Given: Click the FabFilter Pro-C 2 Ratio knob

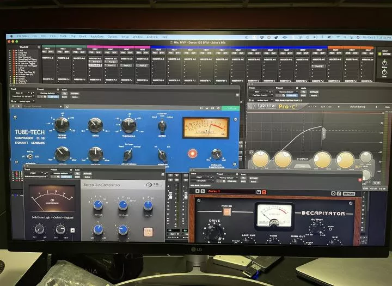Looking at the screenshot, I should click(283, 159).
